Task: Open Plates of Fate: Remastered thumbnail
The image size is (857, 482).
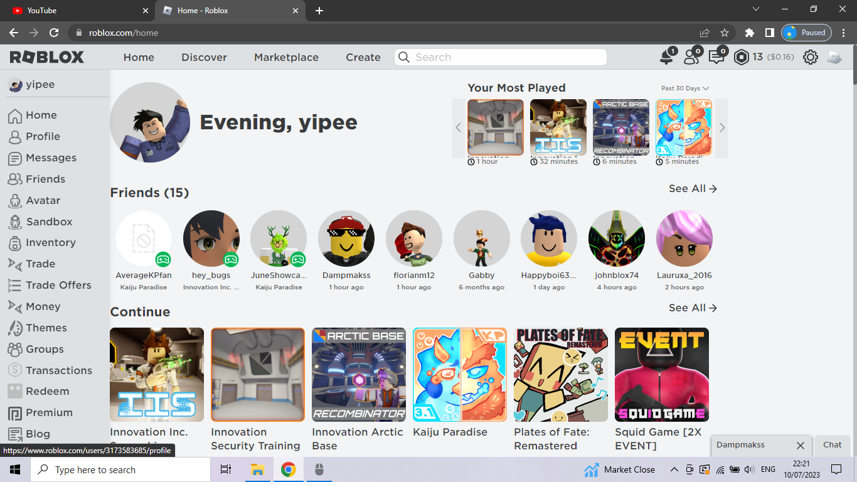Action: tap(561, 375)
